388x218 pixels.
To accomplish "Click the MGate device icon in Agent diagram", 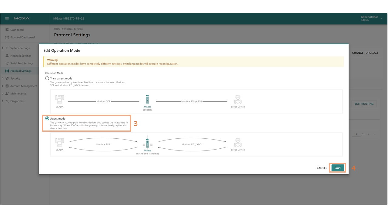I will 147,142.
